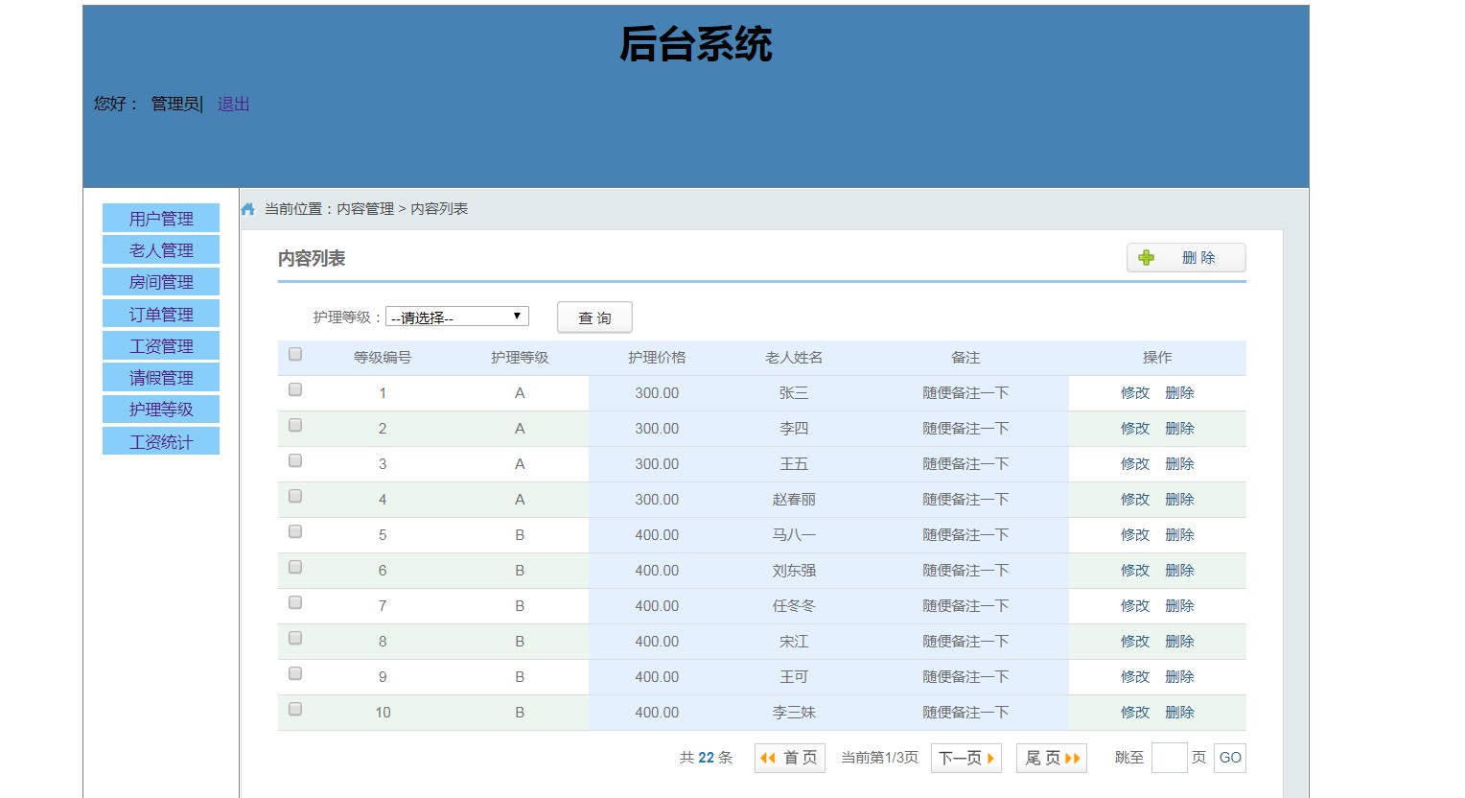The image size is (1465, 798).
Task: Click the page number jump input field
Action: [x=1169, y=758]
